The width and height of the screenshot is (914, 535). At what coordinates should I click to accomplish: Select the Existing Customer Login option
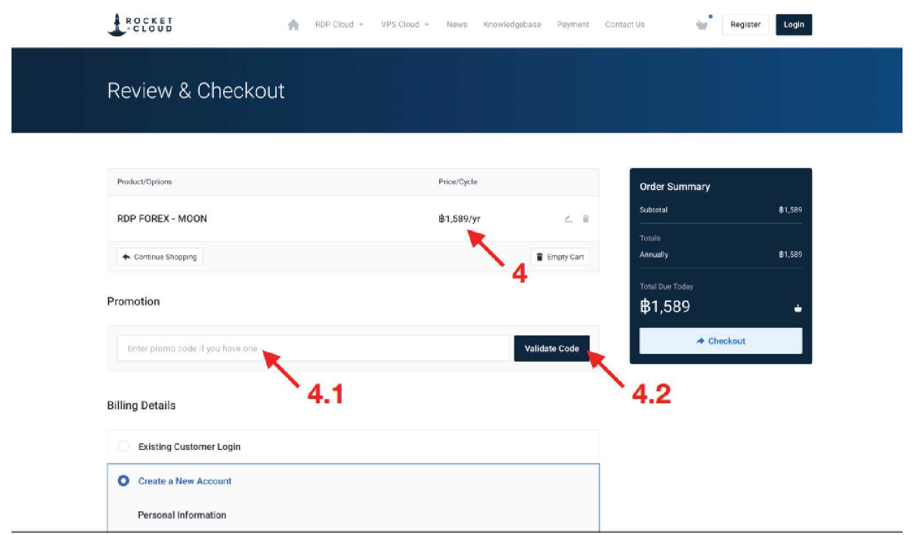[x=124, y=446]
